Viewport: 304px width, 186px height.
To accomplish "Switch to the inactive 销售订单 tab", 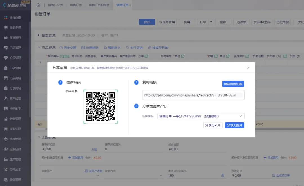I will pyautogui.click(x=76, y=5).
